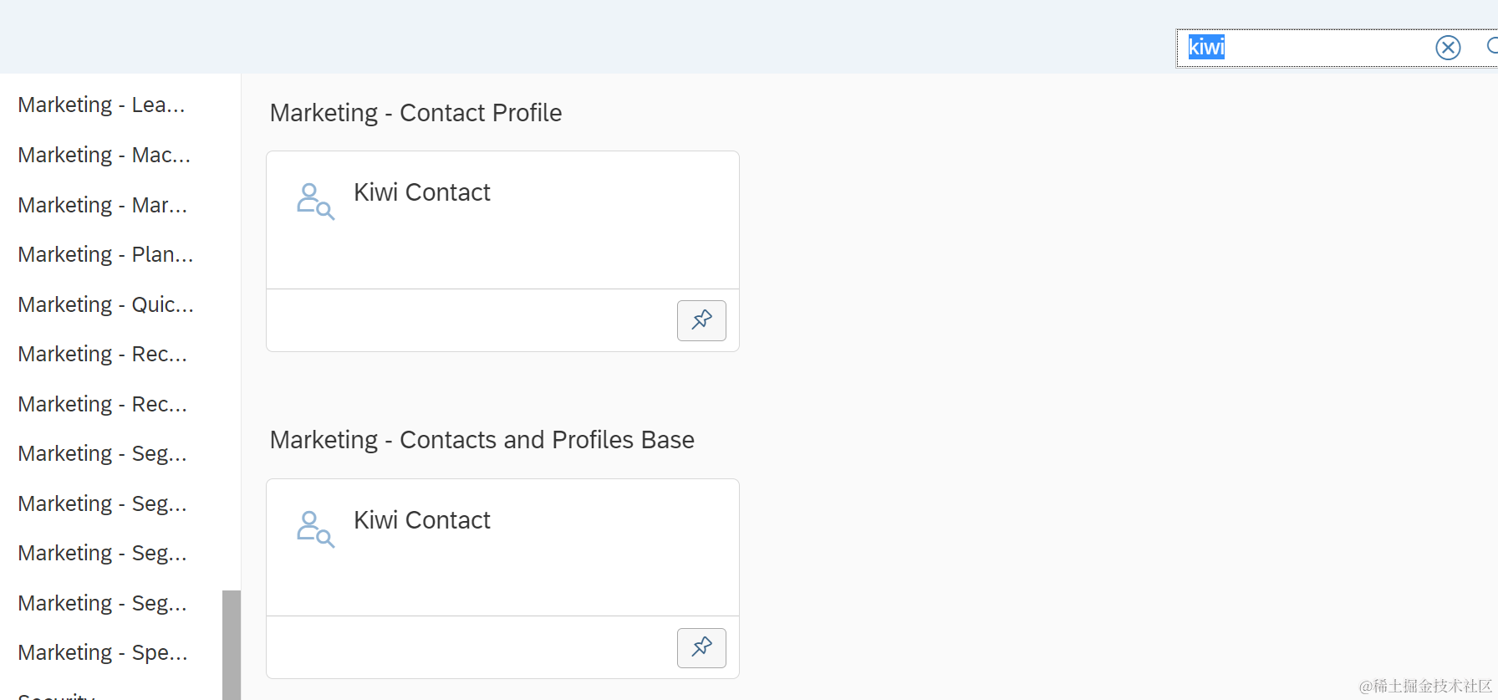
Task: Open the Marketing - Lea... sidebar entry
Action: 101,105
